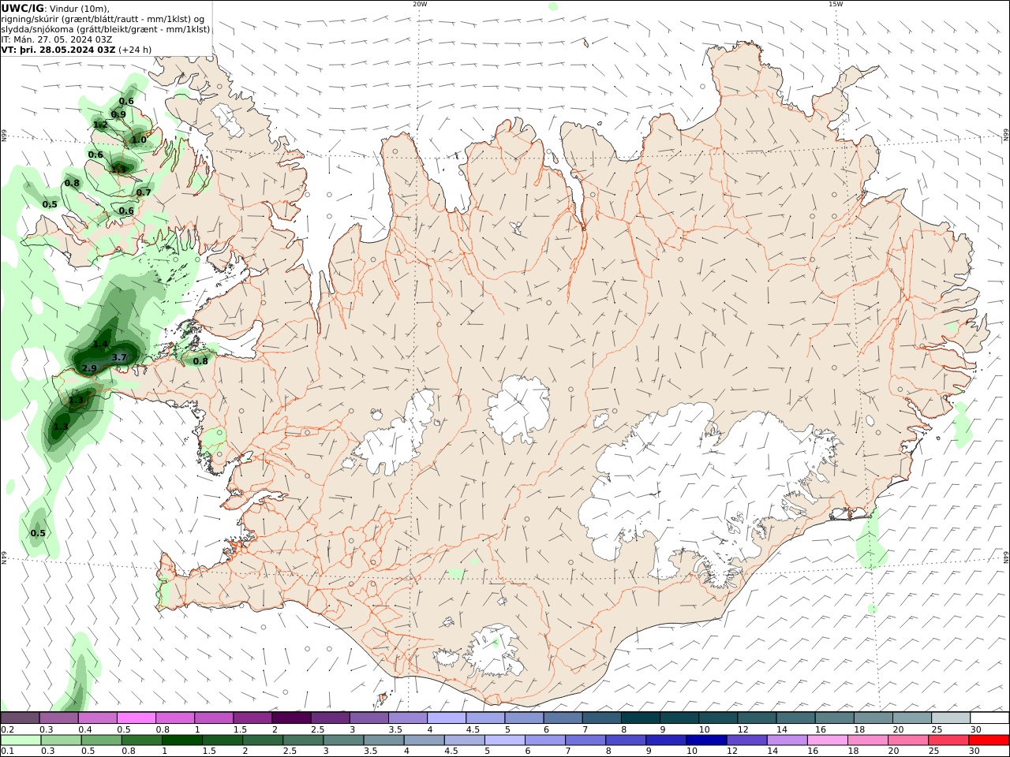Viewport: 1010px width, 757px height.
Task: Select the light pink 16 rain swatch
Action: (827, 740)
